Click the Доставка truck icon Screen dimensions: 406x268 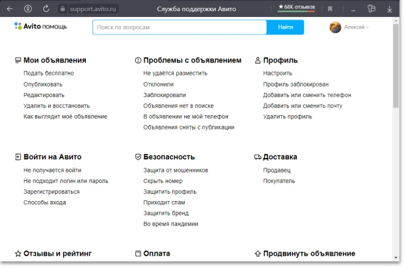point(258,157)
